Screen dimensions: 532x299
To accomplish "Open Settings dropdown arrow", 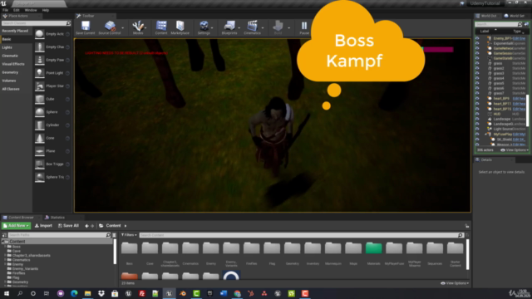I will pos(213,27).
